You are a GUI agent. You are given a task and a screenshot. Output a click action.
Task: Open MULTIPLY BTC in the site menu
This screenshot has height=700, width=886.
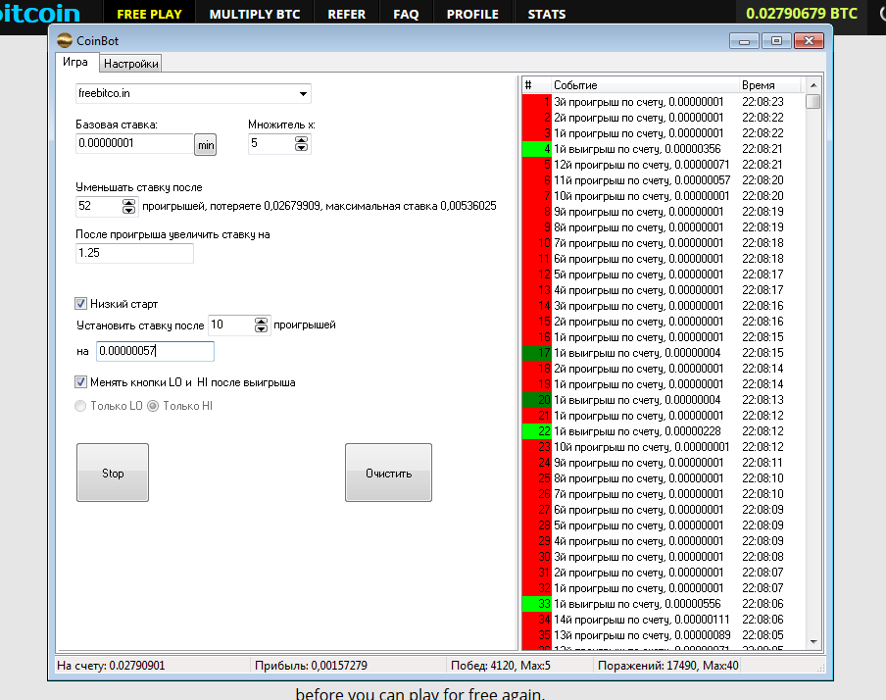point(255,14)
